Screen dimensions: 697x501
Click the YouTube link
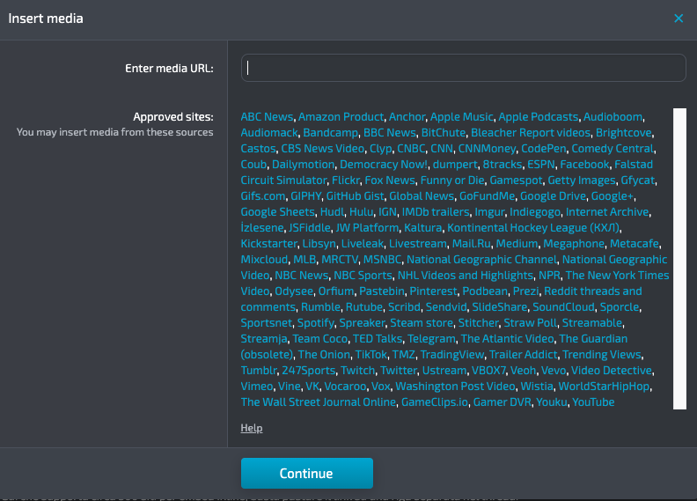593,402
